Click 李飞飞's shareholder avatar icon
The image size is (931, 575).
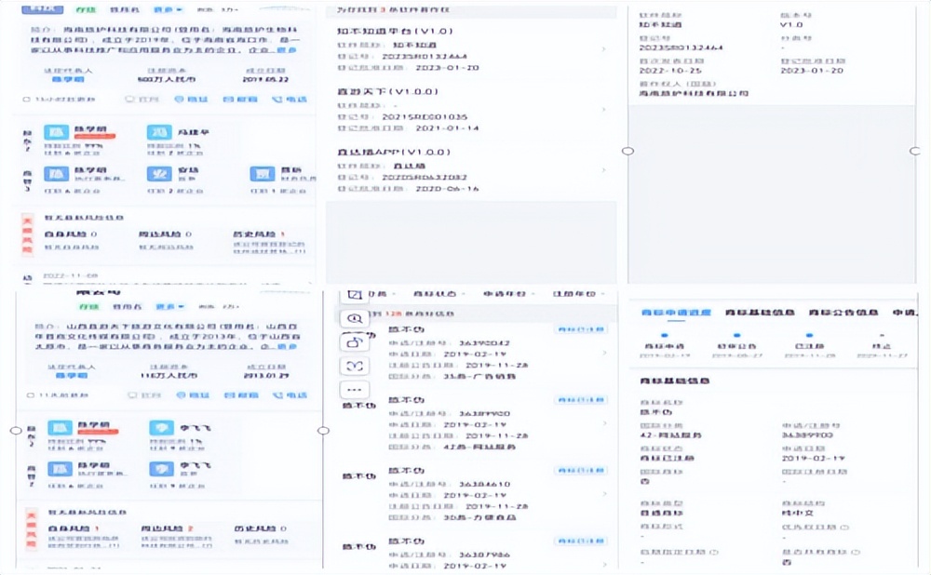pyautogui.click(x=159, y=429)
